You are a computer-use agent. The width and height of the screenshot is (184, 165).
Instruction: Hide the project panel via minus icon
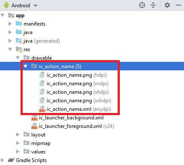178,5
